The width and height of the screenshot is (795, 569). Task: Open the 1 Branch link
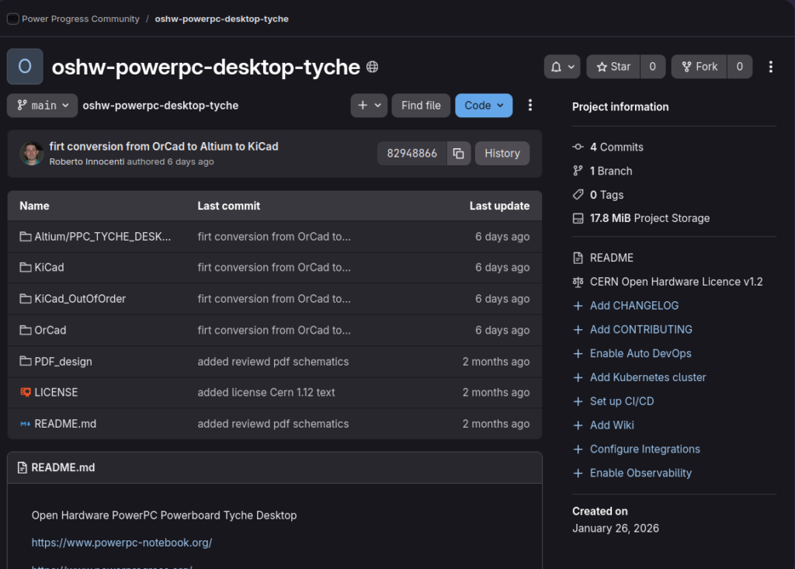pos(611,171)
